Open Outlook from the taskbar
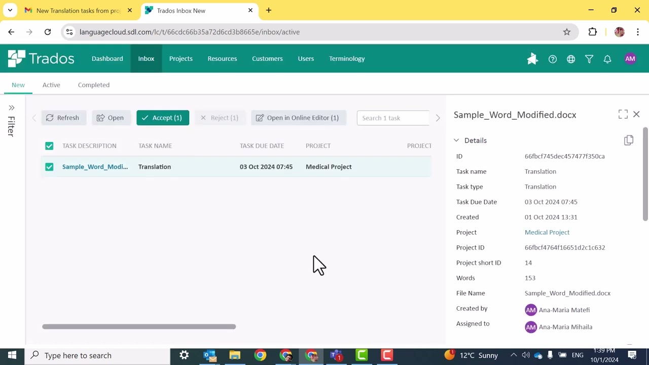649x365 pixels. (x=209, y=355)
